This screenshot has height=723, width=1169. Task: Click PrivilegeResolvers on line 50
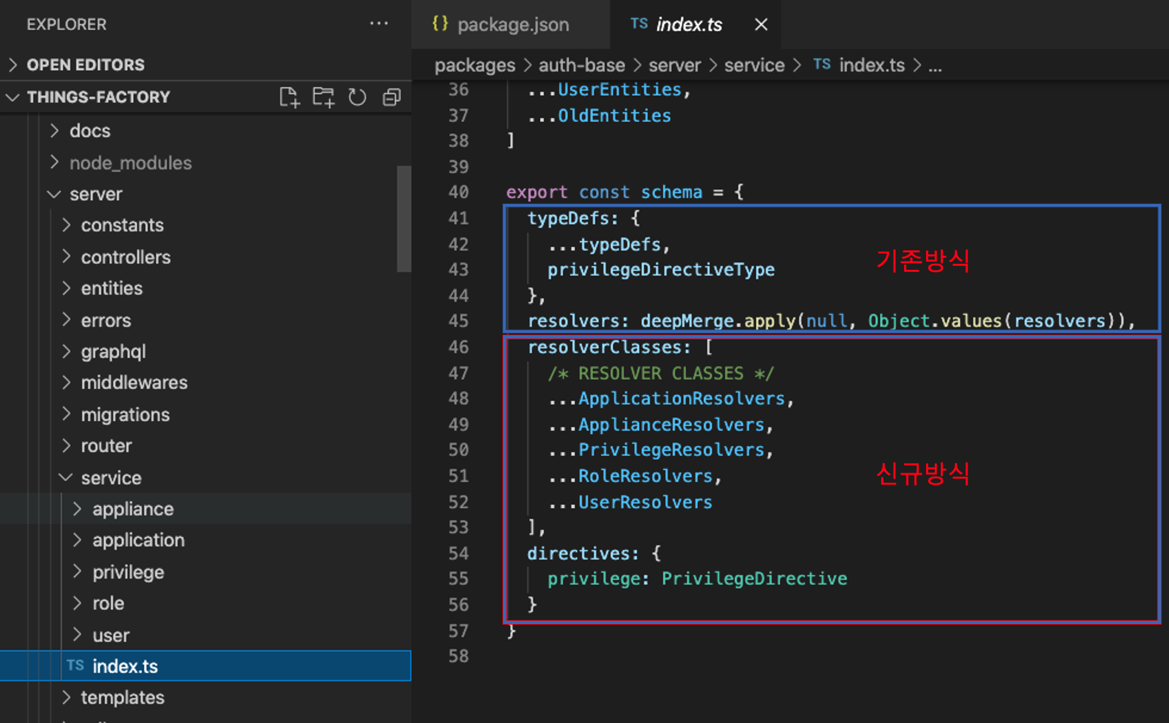point(671,450)
